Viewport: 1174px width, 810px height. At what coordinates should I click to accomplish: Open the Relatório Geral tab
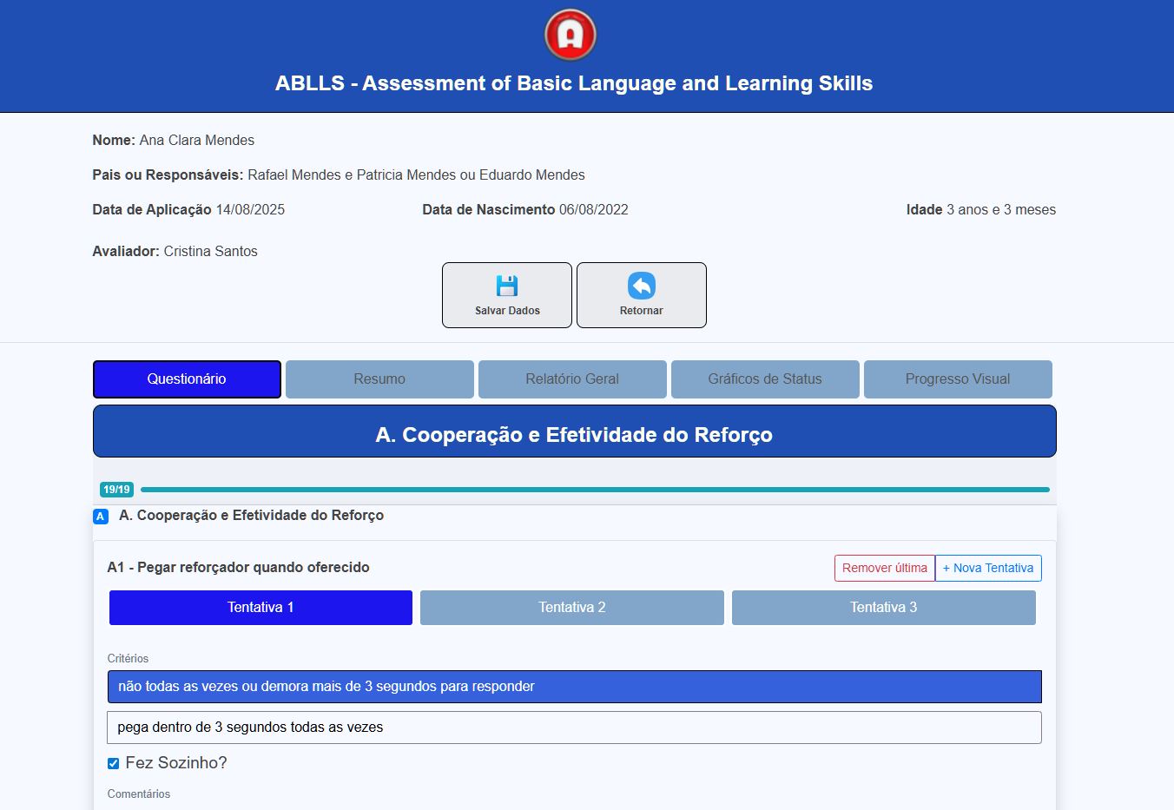(572, 379)
